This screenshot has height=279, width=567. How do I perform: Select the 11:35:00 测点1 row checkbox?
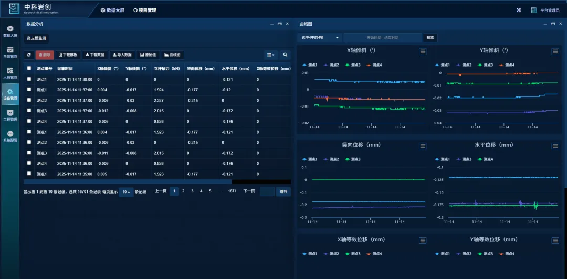29,174
